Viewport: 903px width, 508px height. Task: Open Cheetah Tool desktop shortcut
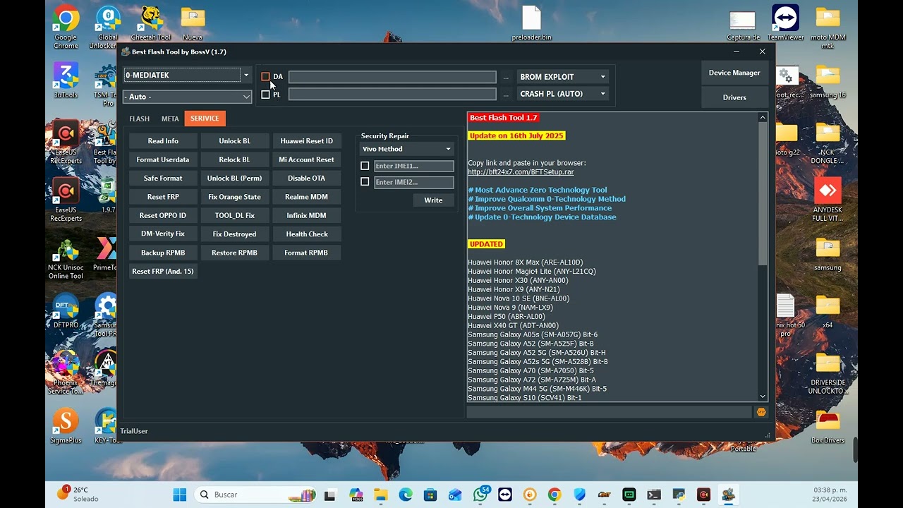tap(150, 23)
